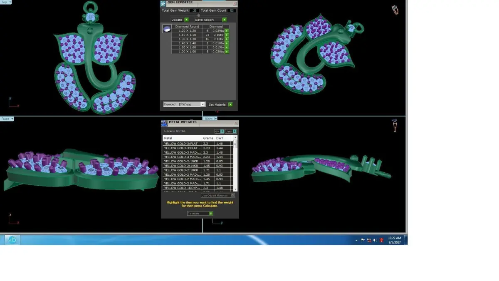Click the Update button label
Viewport: 499px width, 281px height.
click(x=177, y=20)
